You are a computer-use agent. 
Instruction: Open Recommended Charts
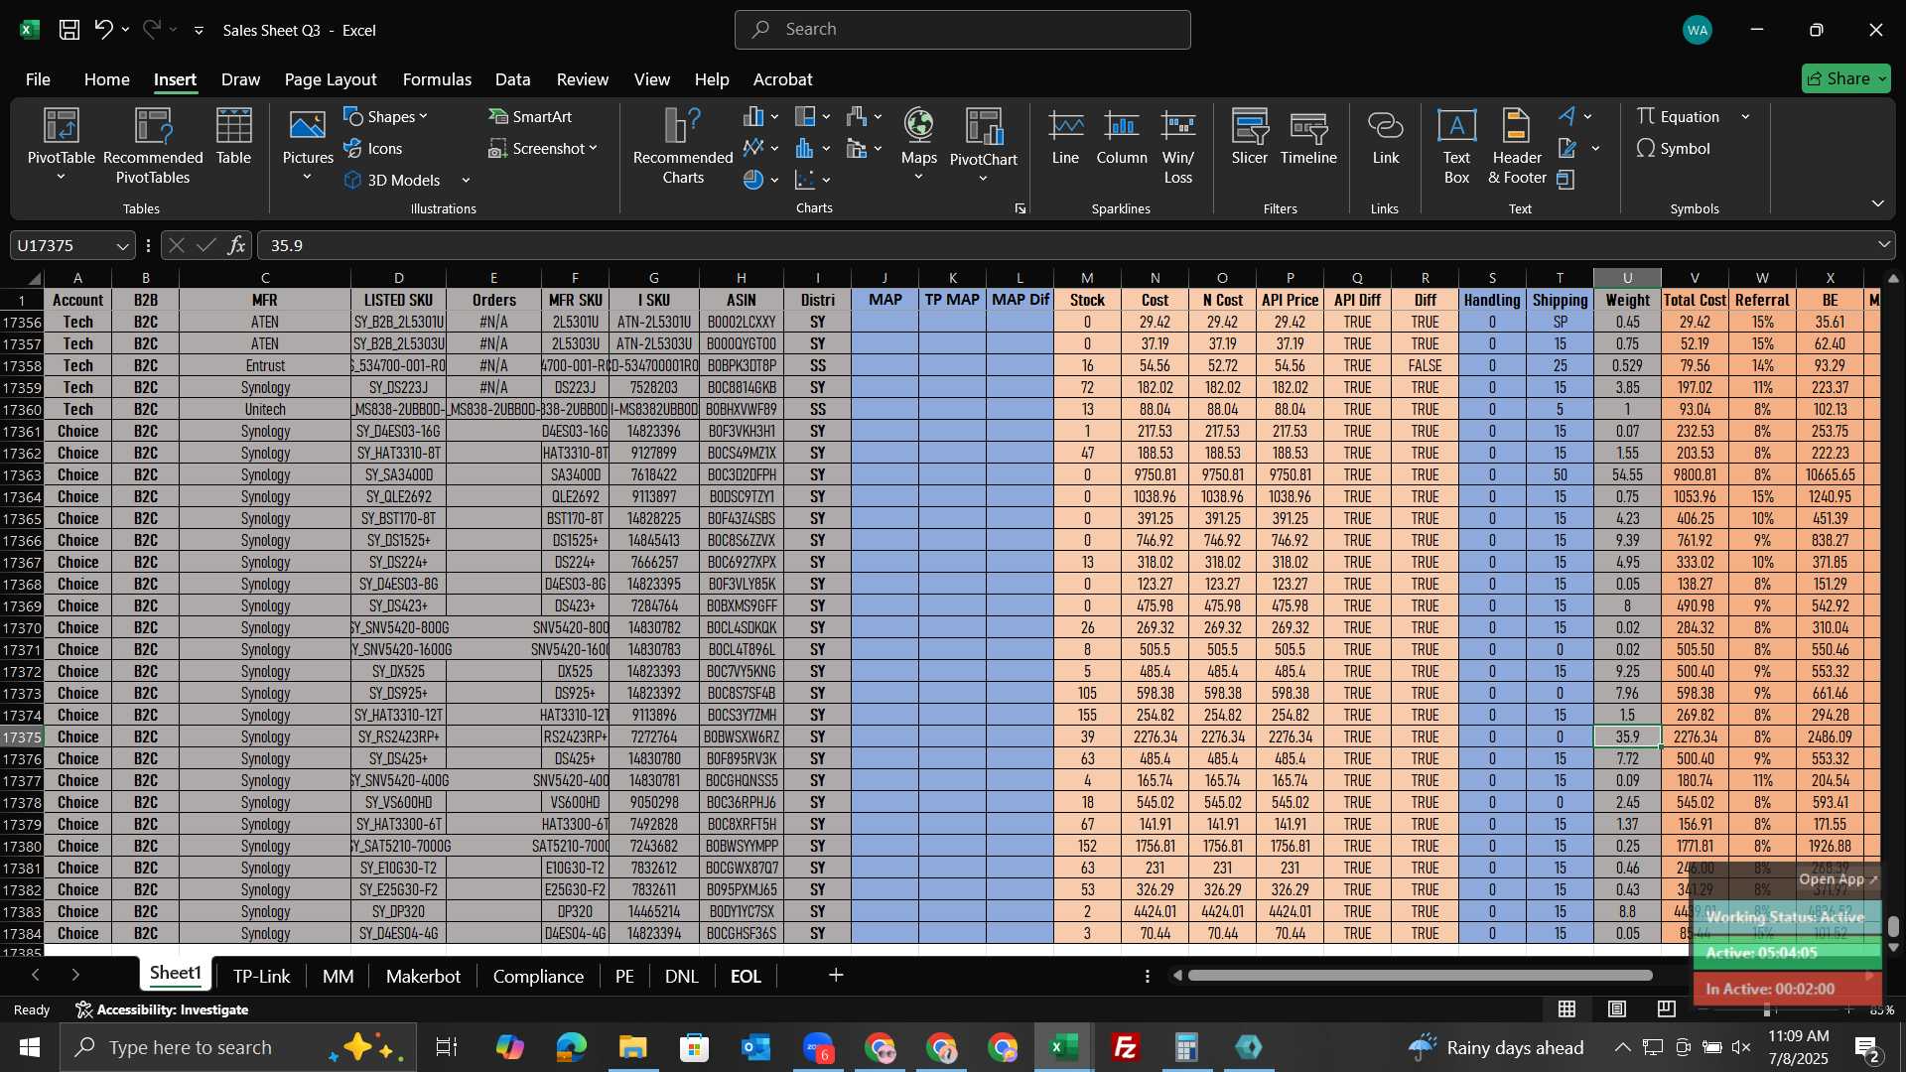click(683, 146)
